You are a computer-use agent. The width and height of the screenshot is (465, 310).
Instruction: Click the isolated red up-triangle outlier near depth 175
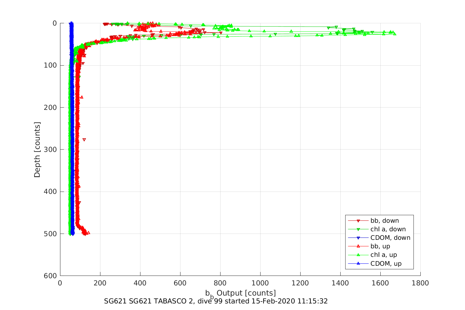click(x=81, y=97)
